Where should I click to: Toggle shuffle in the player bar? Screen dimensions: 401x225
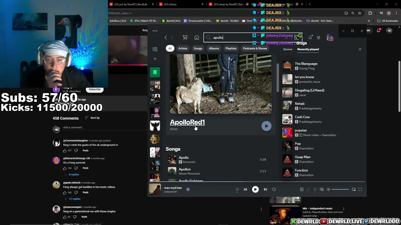click(x=237, y=189)
